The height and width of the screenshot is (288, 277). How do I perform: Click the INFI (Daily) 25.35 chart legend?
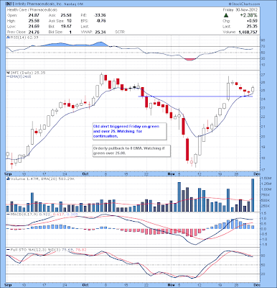[26, 73]
